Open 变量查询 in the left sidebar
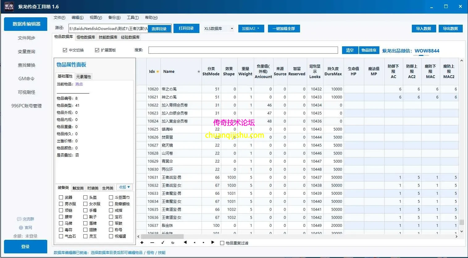468x258 pixels. pyautogui.click(x=27, y=52)
